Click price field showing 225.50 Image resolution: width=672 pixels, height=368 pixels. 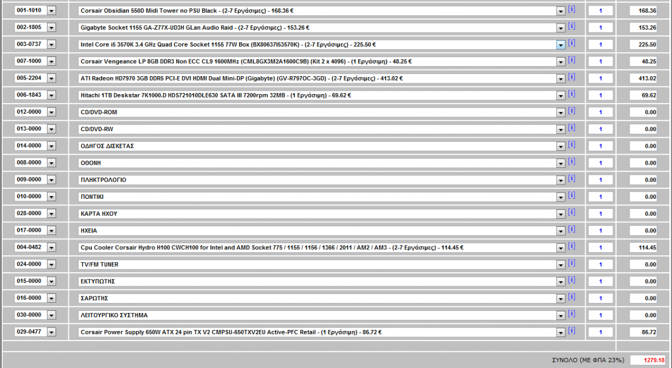coord(643,44)
